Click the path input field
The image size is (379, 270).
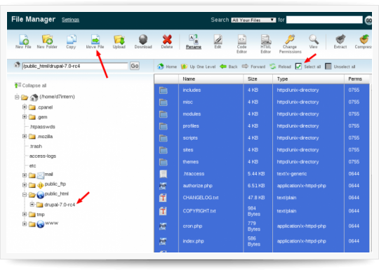point(74,66)
